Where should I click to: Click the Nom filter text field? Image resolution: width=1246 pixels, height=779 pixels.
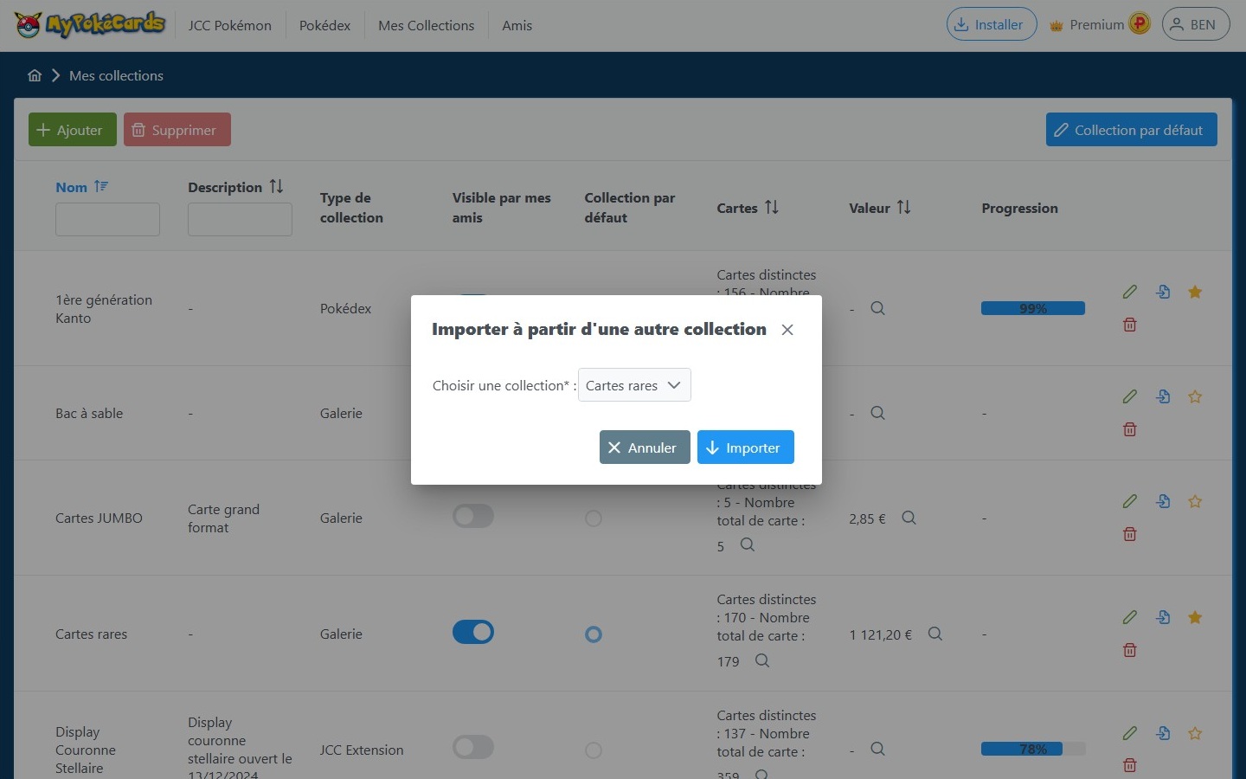click(x=107, y=220)
